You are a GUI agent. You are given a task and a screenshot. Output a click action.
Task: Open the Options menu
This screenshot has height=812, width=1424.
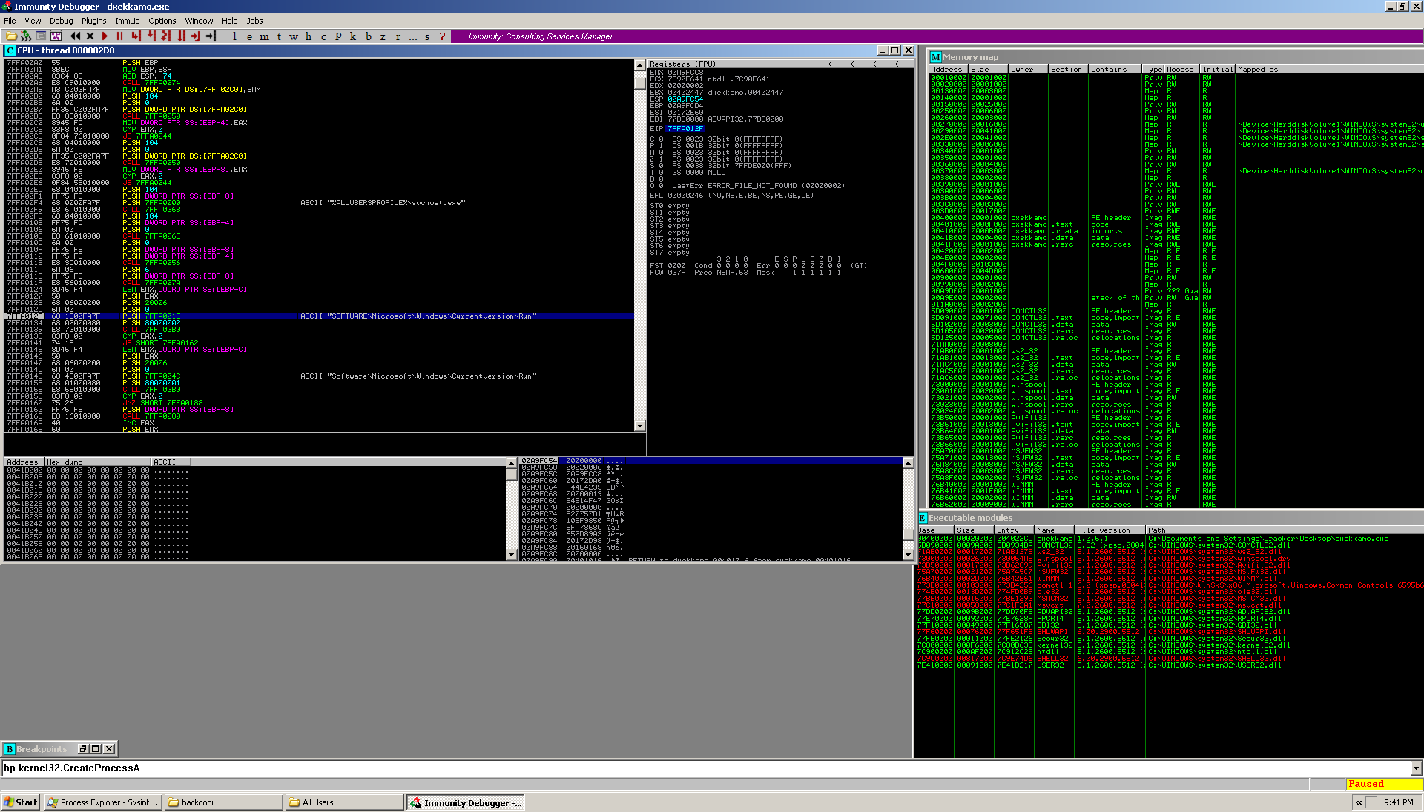coord(162,21)
